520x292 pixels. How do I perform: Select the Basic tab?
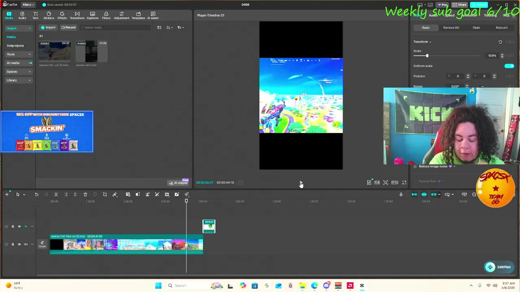click(426, 28)
